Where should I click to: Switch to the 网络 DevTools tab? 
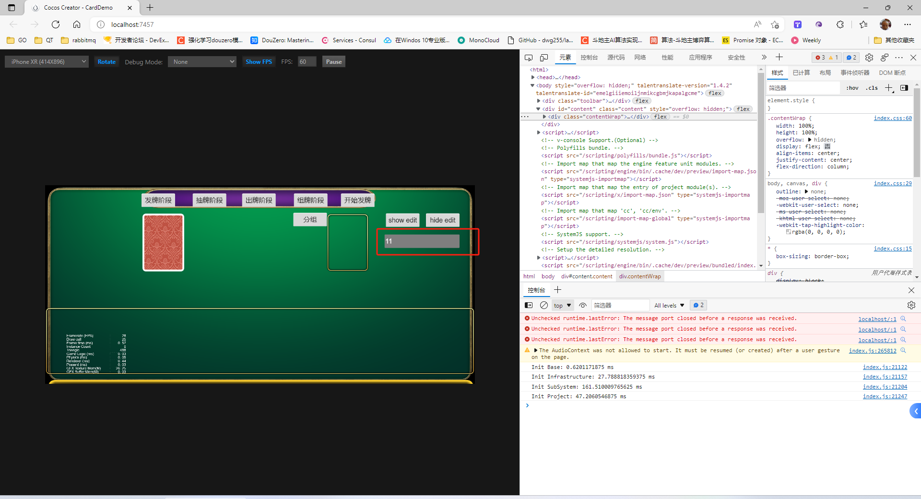tap(640, 58)
